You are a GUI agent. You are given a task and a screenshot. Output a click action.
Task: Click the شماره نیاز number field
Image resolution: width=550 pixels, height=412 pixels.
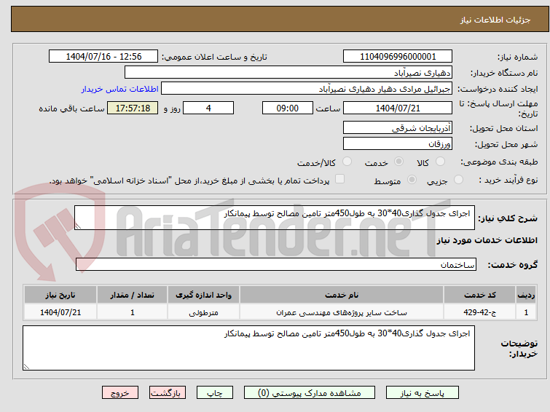[398, 57]
